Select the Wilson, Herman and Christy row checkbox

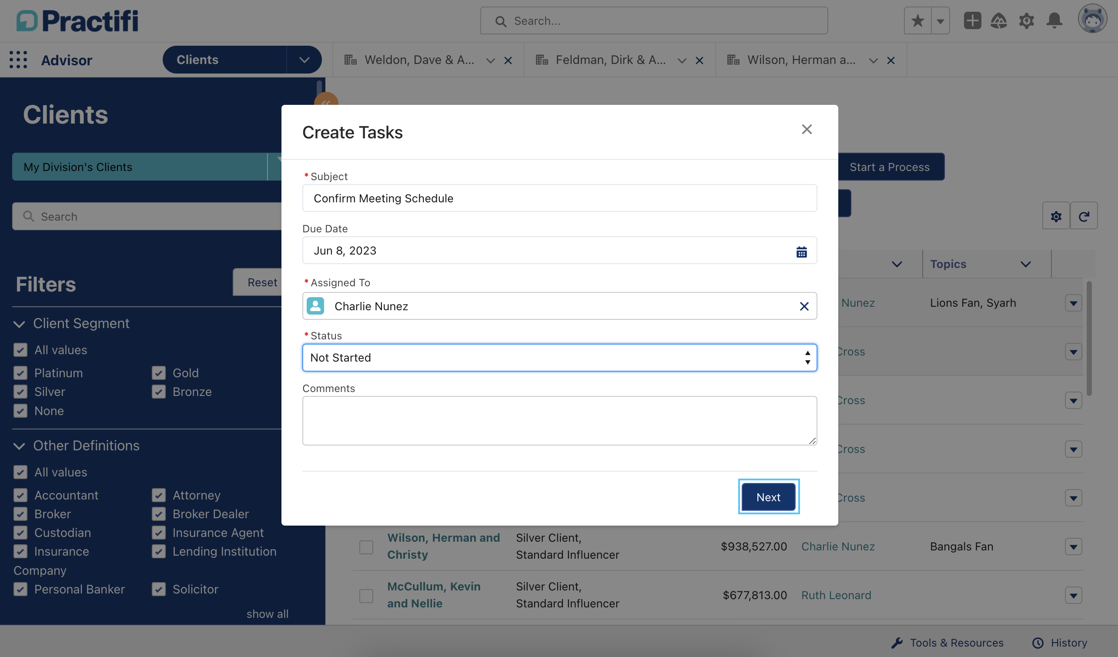(366, 547)
